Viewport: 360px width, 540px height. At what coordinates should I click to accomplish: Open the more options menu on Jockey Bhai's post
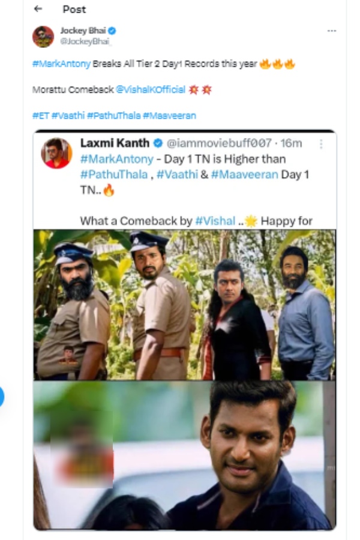tap(332, 32)
